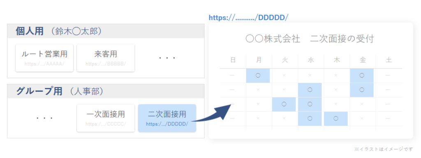Click the 日 column header
Viewport: 421px width, 158px height.
coord(233,60)
